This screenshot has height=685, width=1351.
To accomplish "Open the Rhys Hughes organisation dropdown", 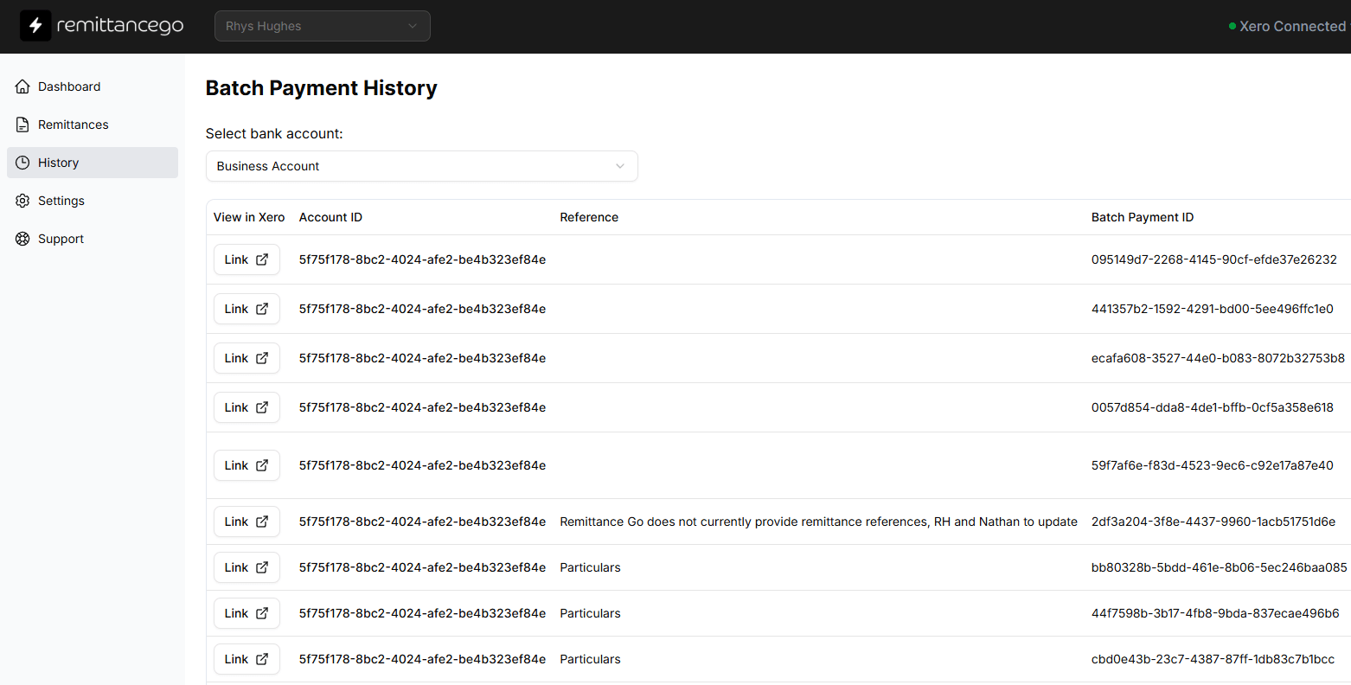I will tap(322, 26).
